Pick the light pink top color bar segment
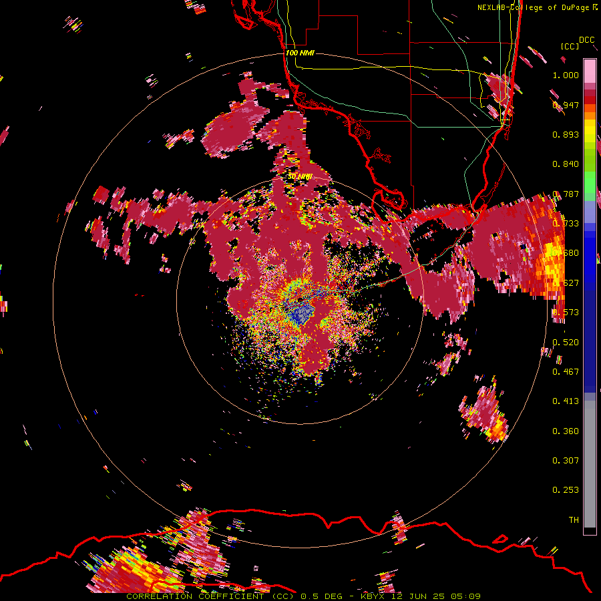The width and height of the screenshot is (601, 601). (590, 71)
